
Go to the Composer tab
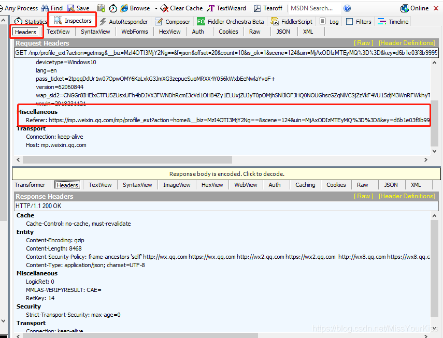pyautogui.click(x=173, y=21)
